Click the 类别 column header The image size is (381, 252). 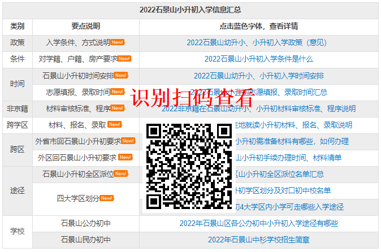(x=18, y=26)
